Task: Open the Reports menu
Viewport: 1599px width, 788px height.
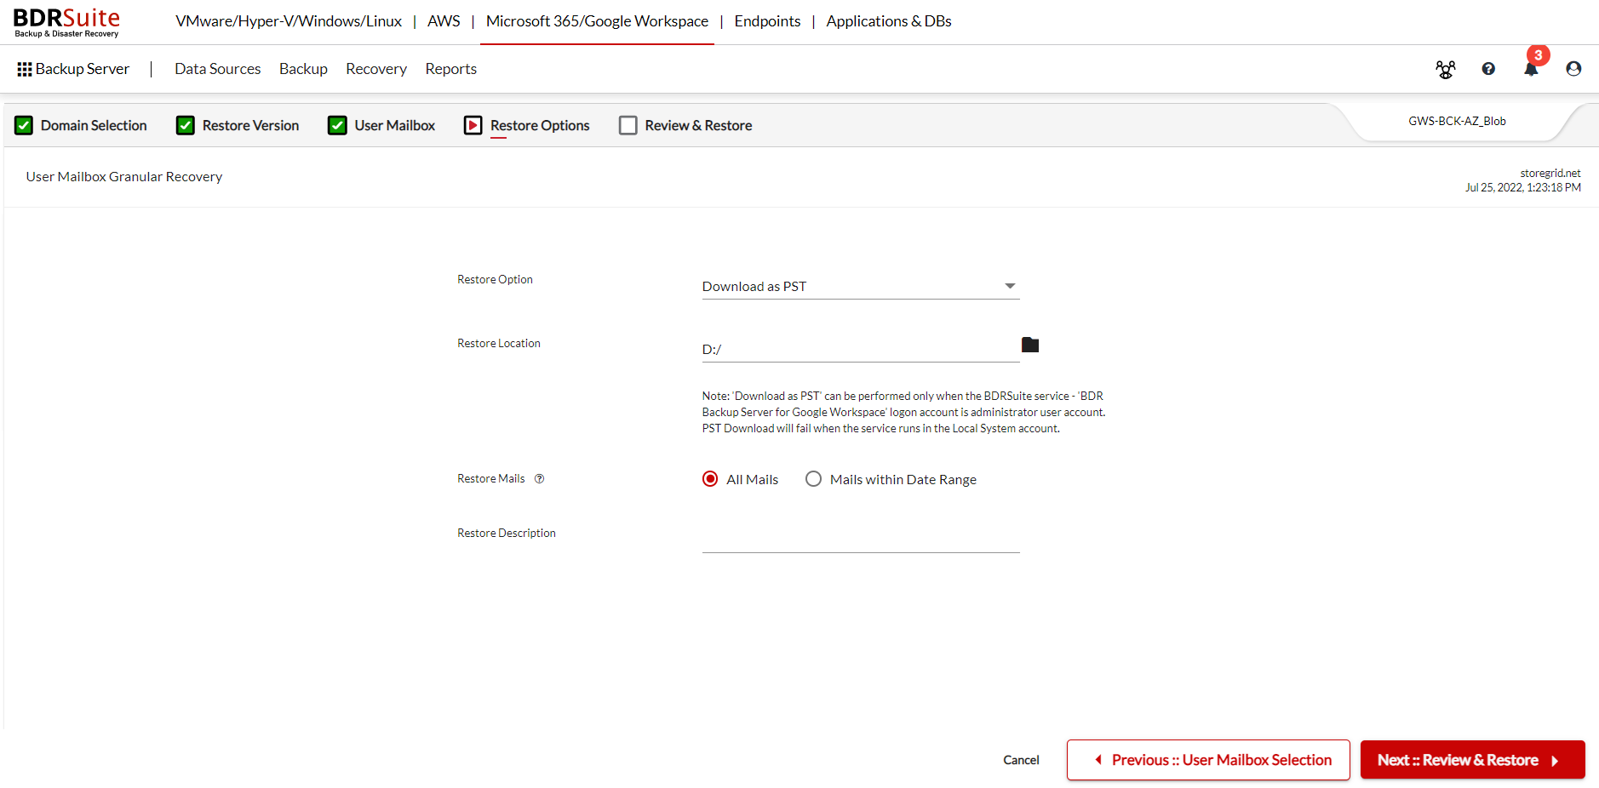Action: click(x=451, y=69)
